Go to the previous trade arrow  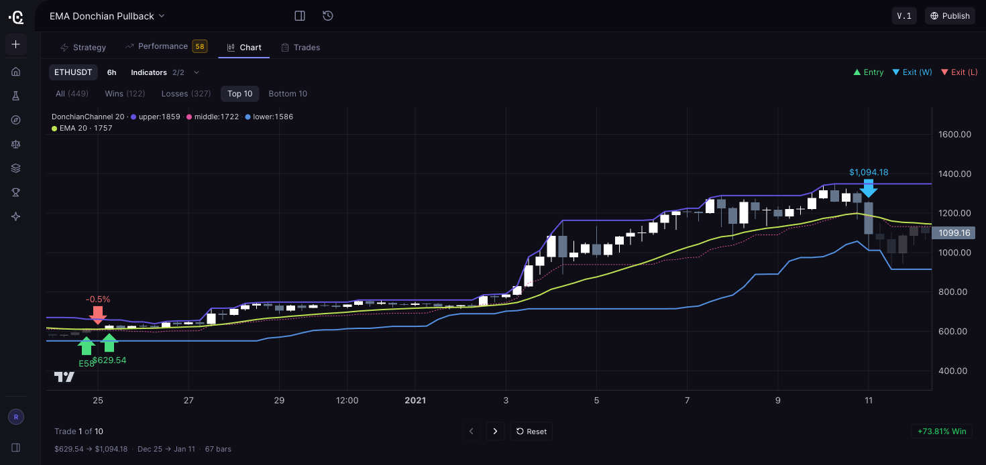472,431
